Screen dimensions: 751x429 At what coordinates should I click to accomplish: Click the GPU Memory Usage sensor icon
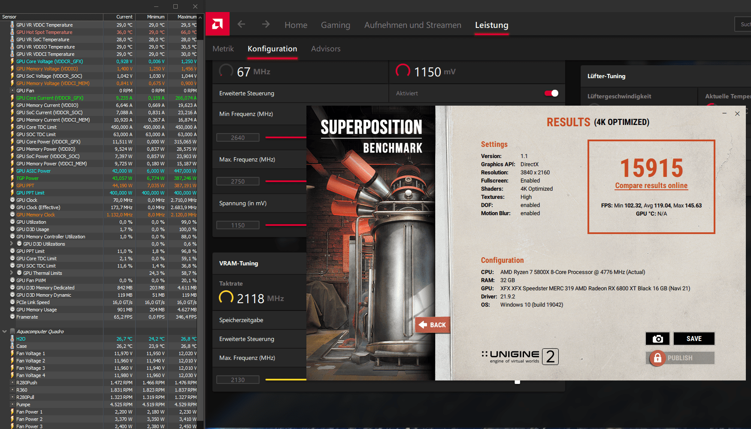[12, 310]
